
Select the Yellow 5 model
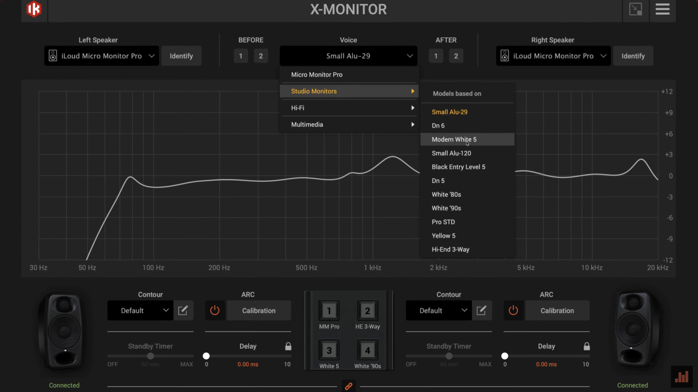[x=468, y=236]
